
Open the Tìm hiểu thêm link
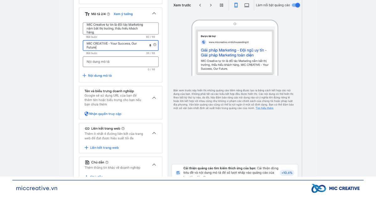click(264, 108)
